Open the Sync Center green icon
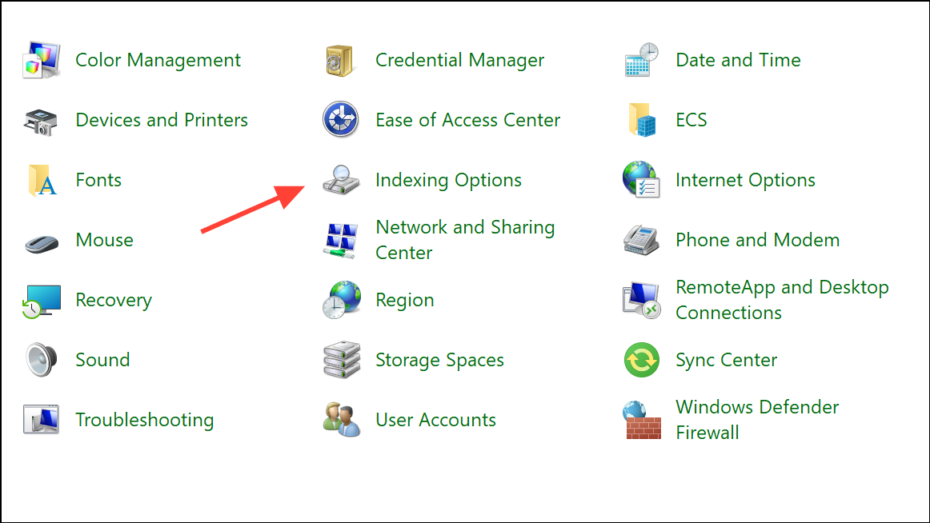Image resolution: width=930 pixels, height=523 pixels. coord(642,360)
